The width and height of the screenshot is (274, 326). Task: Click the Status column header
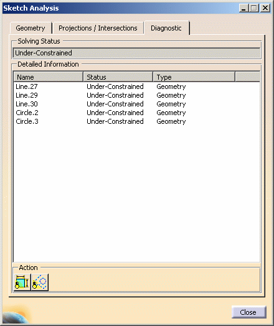(118, 77)
